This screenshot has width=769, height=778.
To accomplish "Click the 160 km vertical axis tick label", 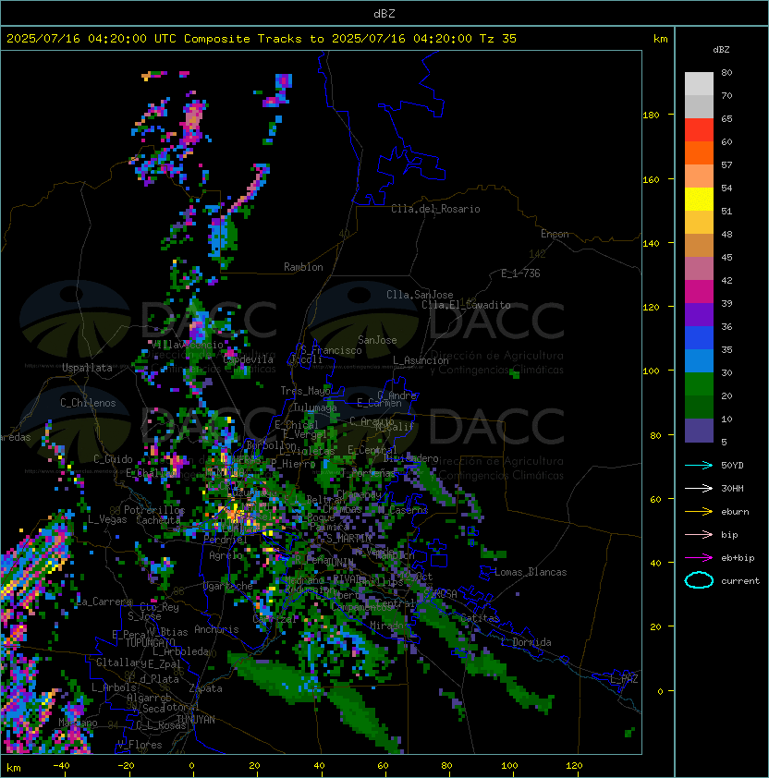I will click(x=651, y=179).
